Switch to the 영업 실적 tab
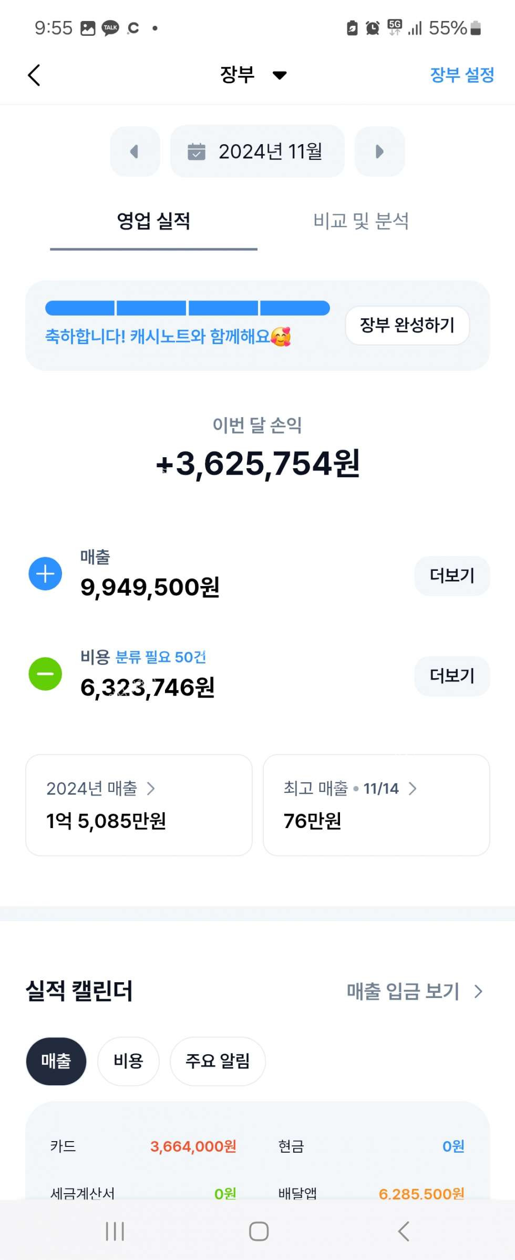 [x=153, y=221]
